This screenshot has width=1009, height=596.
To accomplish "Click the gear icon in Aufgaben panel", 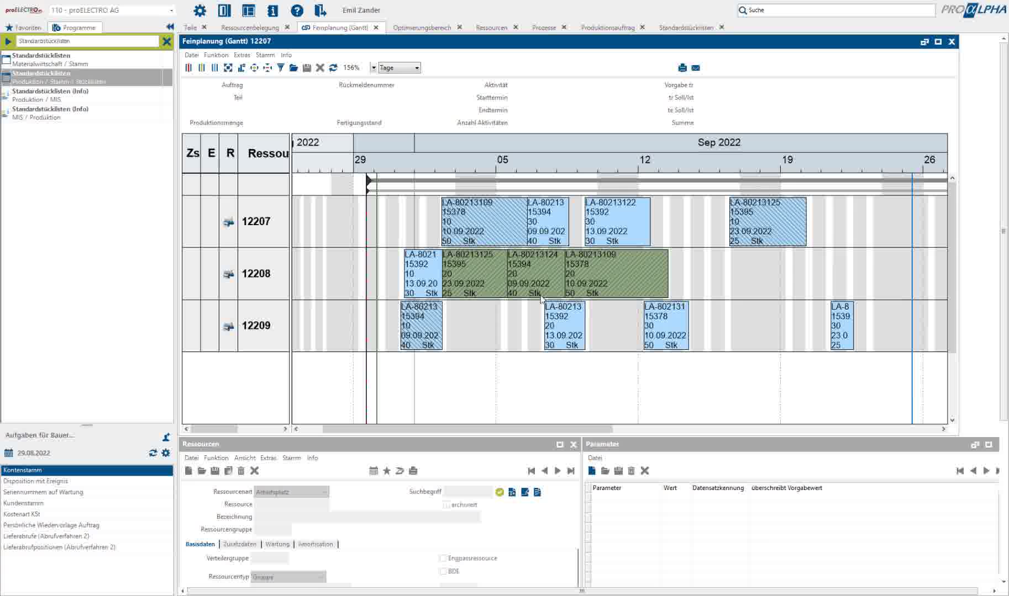I will pyautogui.click(x=166, y=453).
